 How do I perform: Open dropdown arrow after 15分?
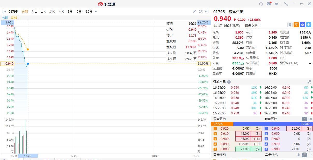point(96,12)
